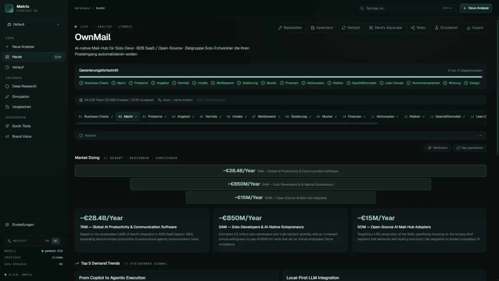Expand the Notizen section chevron
The width and height of the screenshot is (499, 281).
coord(480,135)
